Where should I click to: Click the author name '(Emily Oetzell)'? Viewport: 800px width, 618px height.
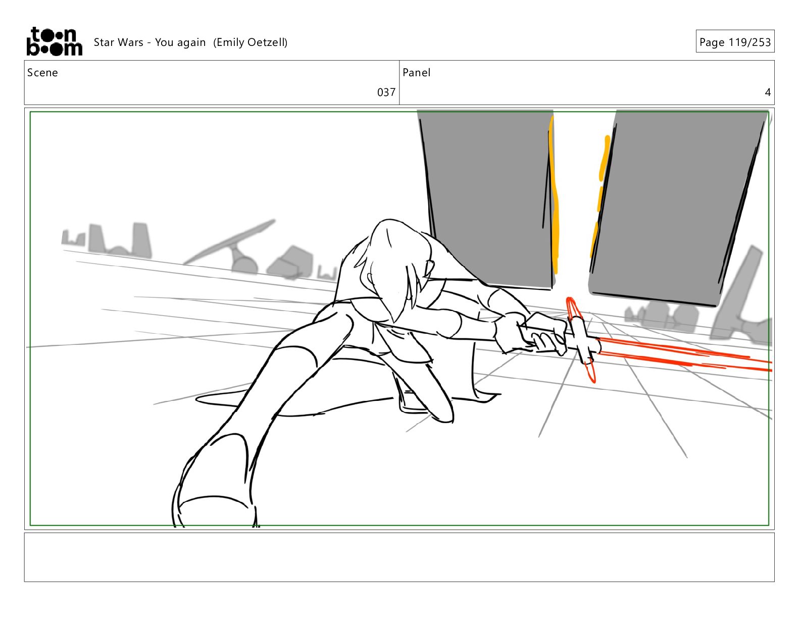(250, 42)
